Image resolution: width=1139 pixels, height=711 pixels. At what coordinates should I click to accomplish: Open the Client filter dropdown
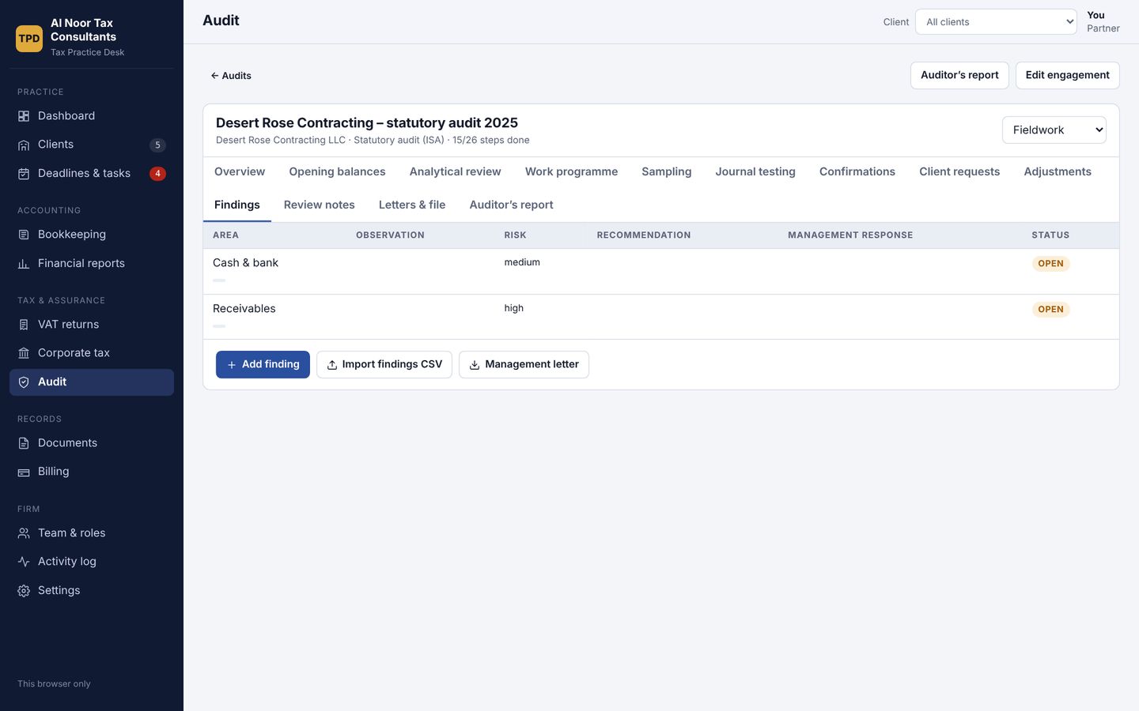click(996, 22)
